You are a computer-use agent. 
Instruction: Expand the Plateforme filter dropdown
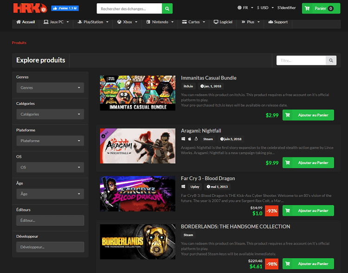point(50,141)
